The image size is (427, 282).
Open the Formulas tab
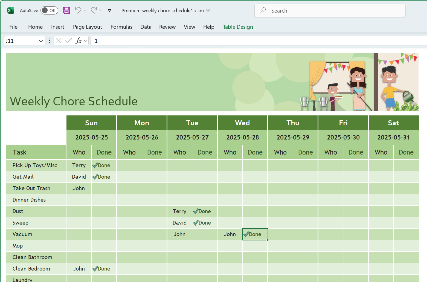pyautogui.click(x=121, y=27)
